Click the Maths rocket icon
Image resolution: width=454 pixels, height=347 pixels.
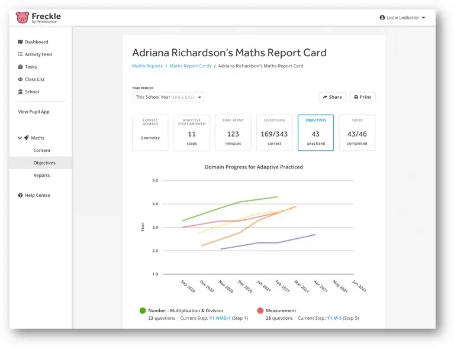(x=26, y=138)
